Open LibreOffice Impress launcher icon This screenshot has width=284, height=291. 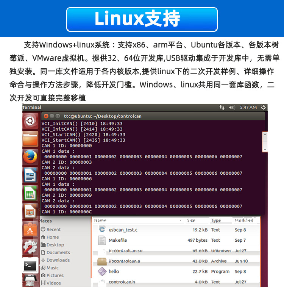pyautogui.click(x=30, y=211)
